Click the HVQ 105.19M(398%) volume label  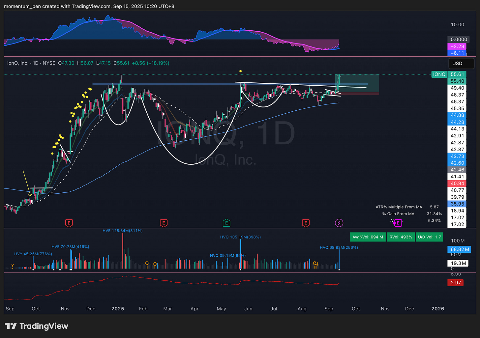[x=240, y=237]
